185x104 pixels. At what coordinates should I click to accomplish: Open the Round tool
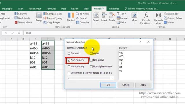tap(82, 18)
